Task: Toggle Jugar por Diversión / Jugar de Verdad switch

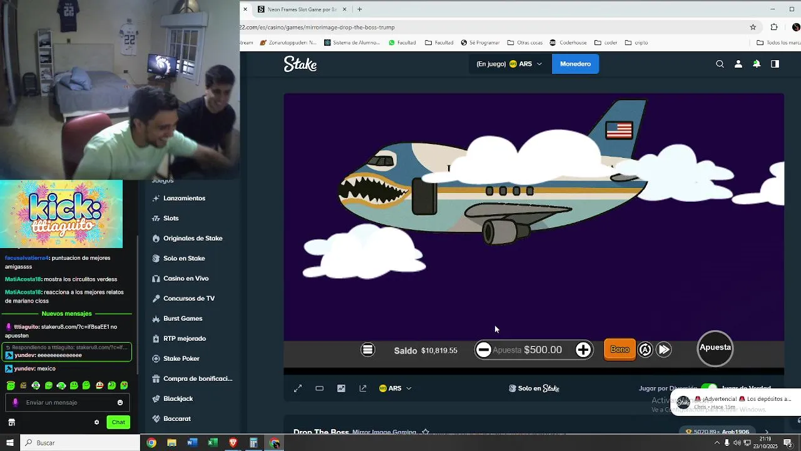Action: click(x=709, y=388)
